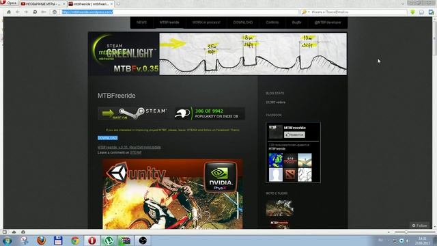Click the camera icon in status bar
Screen dimensions: 437x246
pyautogui.click(x=23, y=232)
